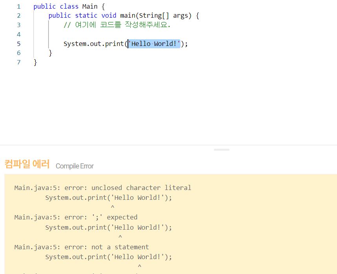Image resolution: width=337 pixels, height=274 pixels.
Task: Place cursor in 'public static void main' line
Action: click(124, 16)
